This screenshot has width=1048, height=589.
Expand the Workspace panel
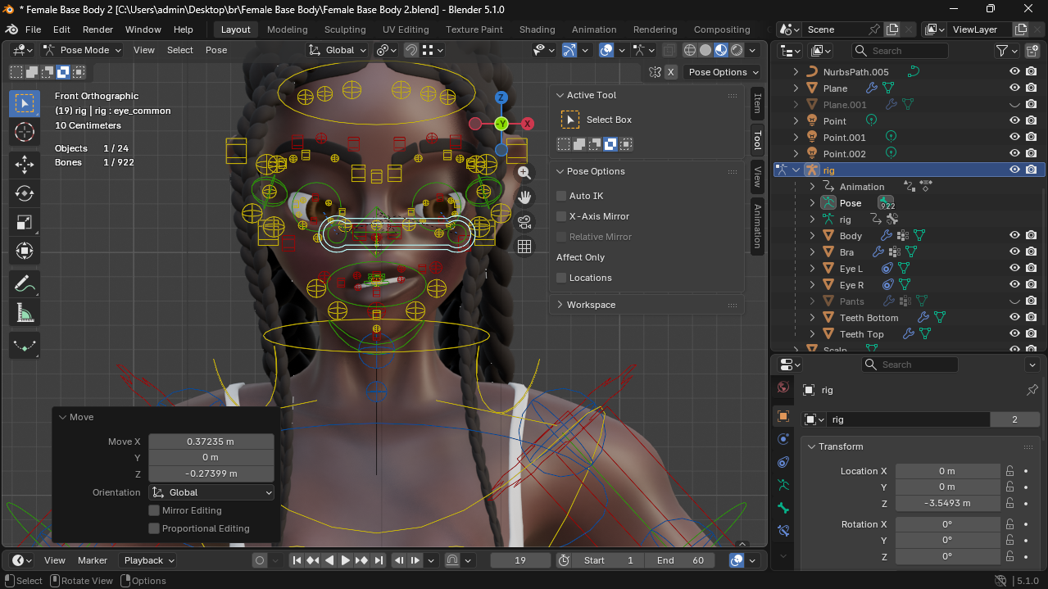pyautogui.click(x=590, y=305)
